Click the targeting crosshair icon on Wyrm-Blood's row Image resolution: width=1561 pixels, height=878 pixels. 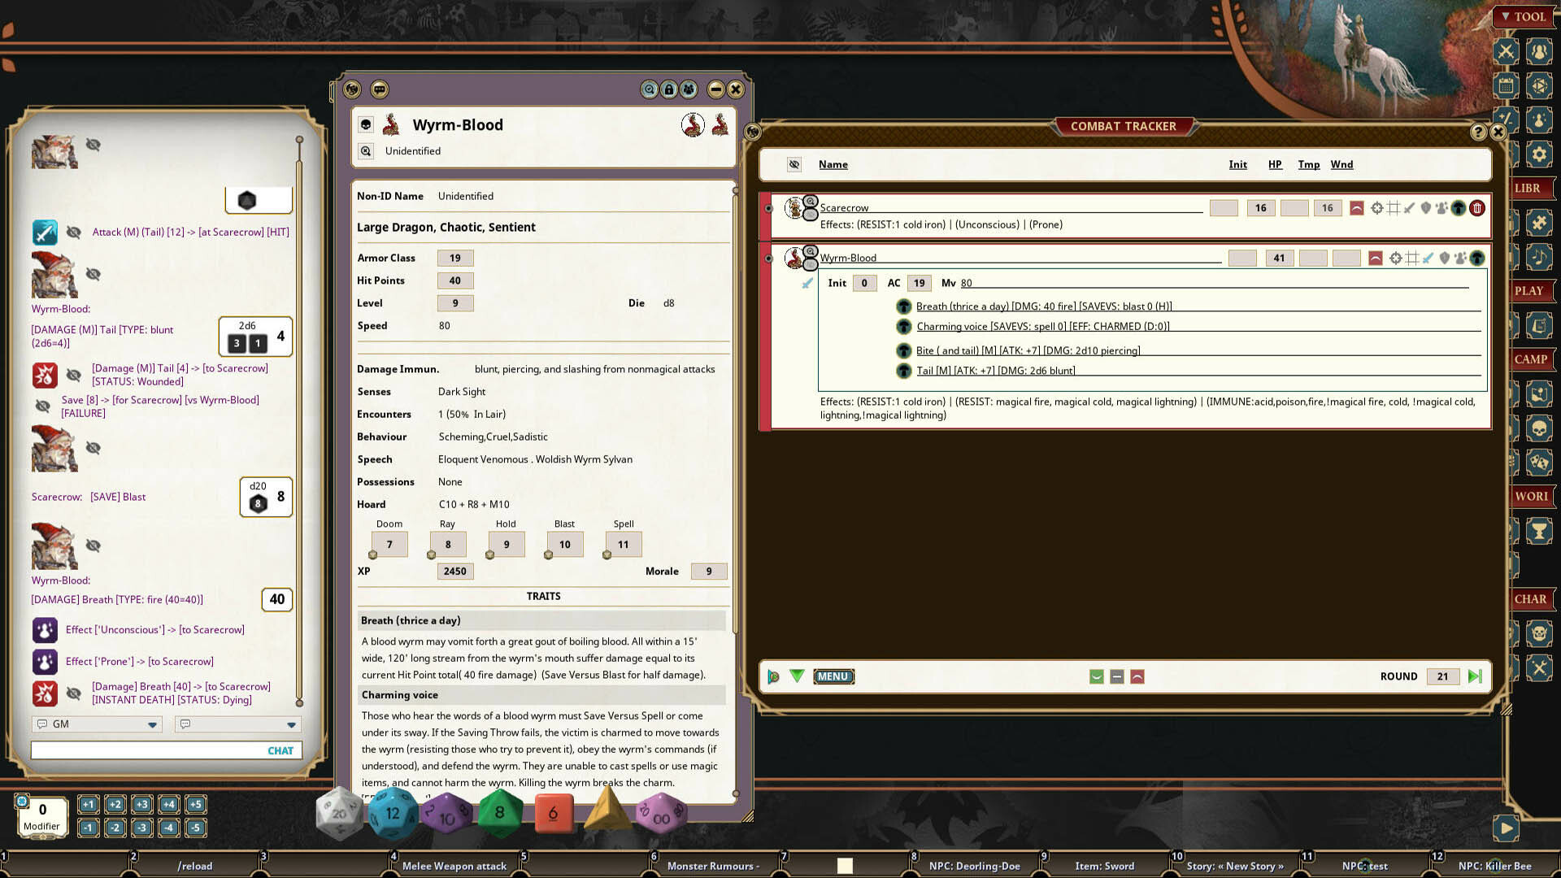point(1394,258)
